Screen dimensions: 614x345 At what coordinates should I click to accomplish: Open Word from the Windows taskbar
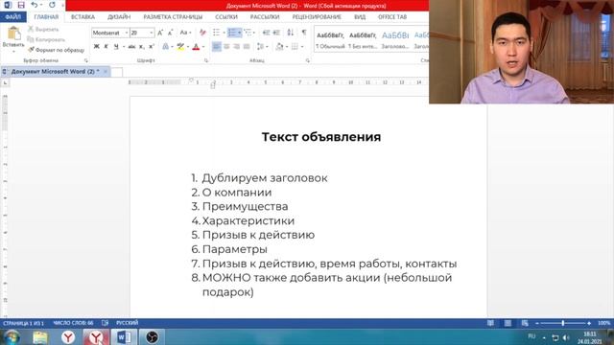pos(124,337)
